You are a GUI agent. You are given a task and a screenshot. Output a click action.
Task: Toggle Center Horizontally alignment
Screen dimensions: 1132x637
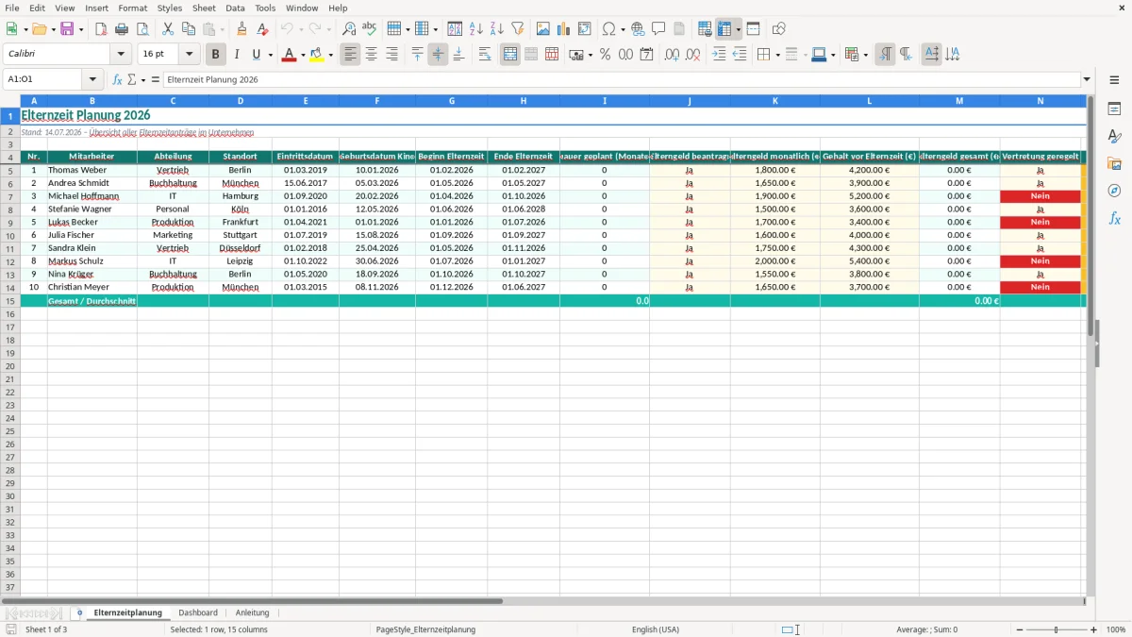click(372, 55)
